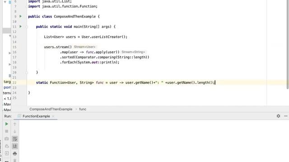The image size is (289, 162).
Task: Rerun FunctionExample with the green play button
Action: [x=6, y=124]
